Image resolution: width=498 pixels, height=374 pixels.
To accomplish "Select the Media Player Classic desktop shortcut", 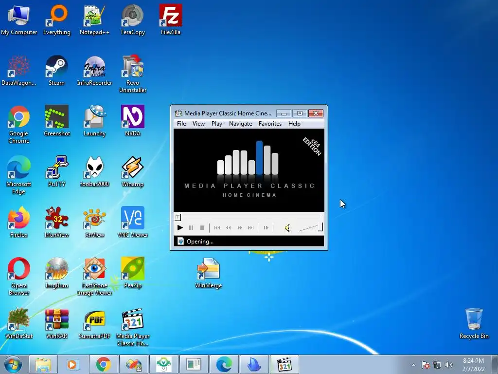I will click(x=133, y=327).
